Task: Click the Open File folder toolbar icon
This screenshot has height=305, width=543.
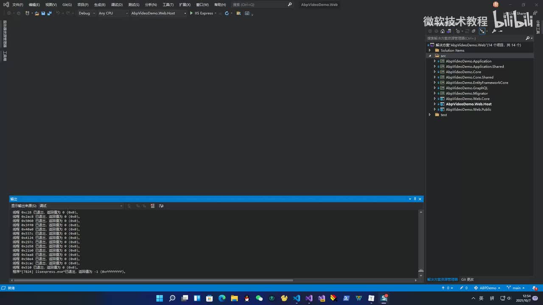Action: click(37, 13)
